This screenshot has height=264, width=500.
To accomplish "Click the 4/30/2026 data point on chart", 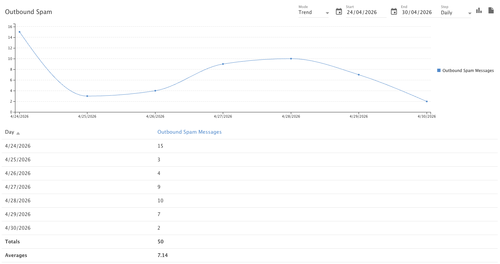I will 427,101.
